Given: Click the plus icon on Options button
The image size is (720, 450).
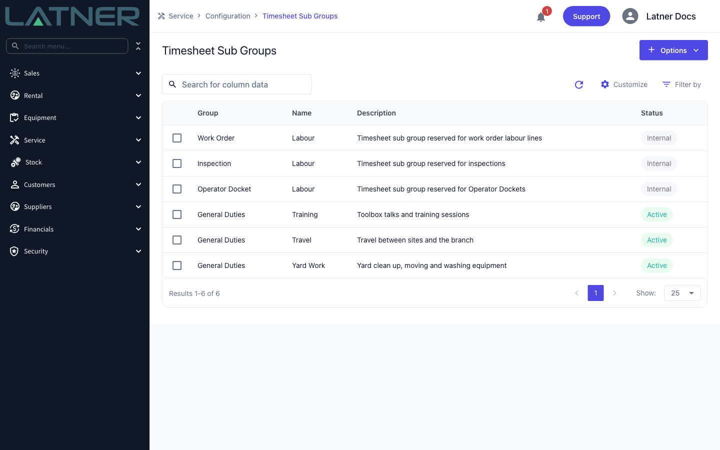Looking at the screenshot, I should tap(651, 50).
